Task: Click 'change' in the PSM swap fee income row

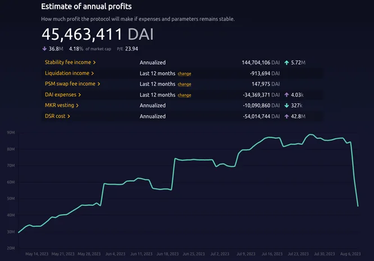Action: [x=184, y=84]
